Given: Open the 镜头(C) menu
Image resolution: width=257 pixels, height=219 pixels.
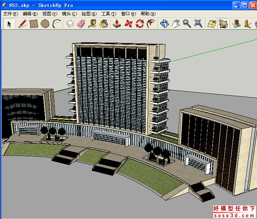Looking at the screenshot, I should click(x=70, y=14).
